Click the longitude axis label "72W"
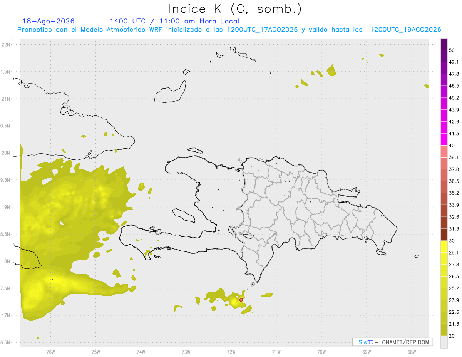Image resolution: width=462 pixels, height=357 pixels. [231, 352]
